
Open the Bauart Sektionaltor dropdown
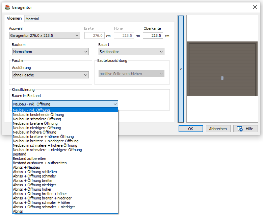click(131, 52)
